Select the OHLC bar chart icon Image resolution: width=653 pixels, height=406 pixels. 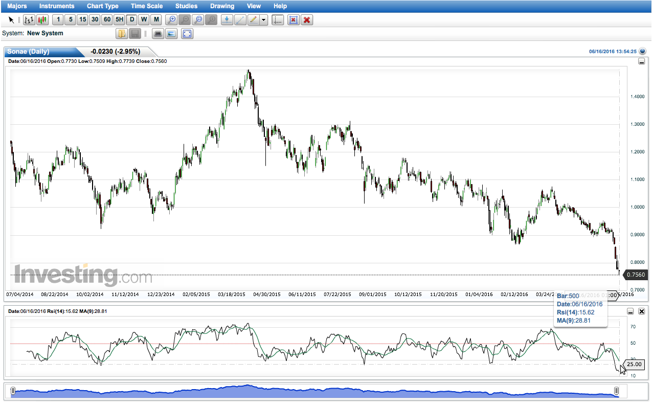click(x=29, y=20)
